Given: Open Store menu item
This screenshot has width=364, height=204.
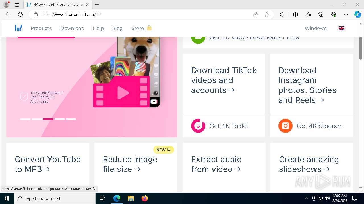Looking at the screenshot, I should [138, 28].
